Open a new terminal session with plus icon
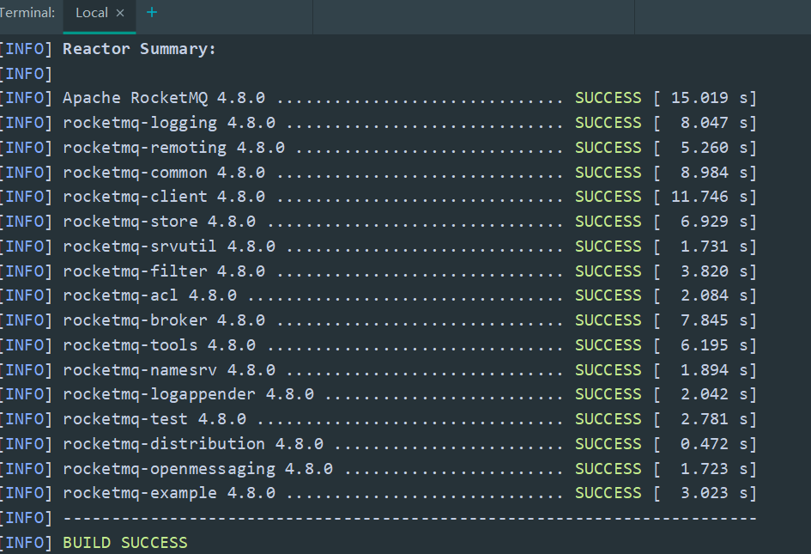Viewport: 811px width, 554px height. 152,12
